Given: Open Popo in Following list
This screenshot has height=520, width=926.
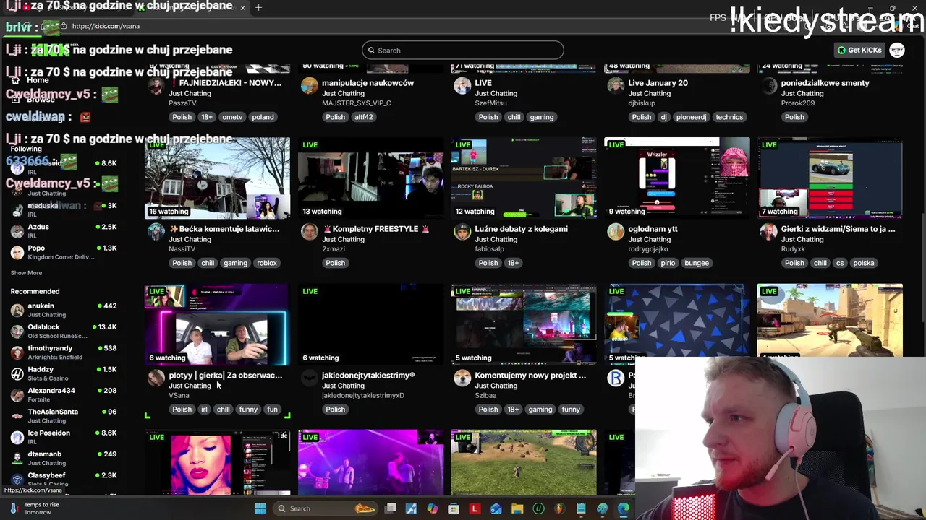Looking at the screenshot, I should click(64, 252).
